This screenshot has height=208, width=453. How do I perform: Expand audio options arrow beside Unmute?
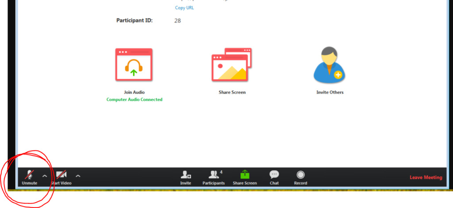coord(44,176)
